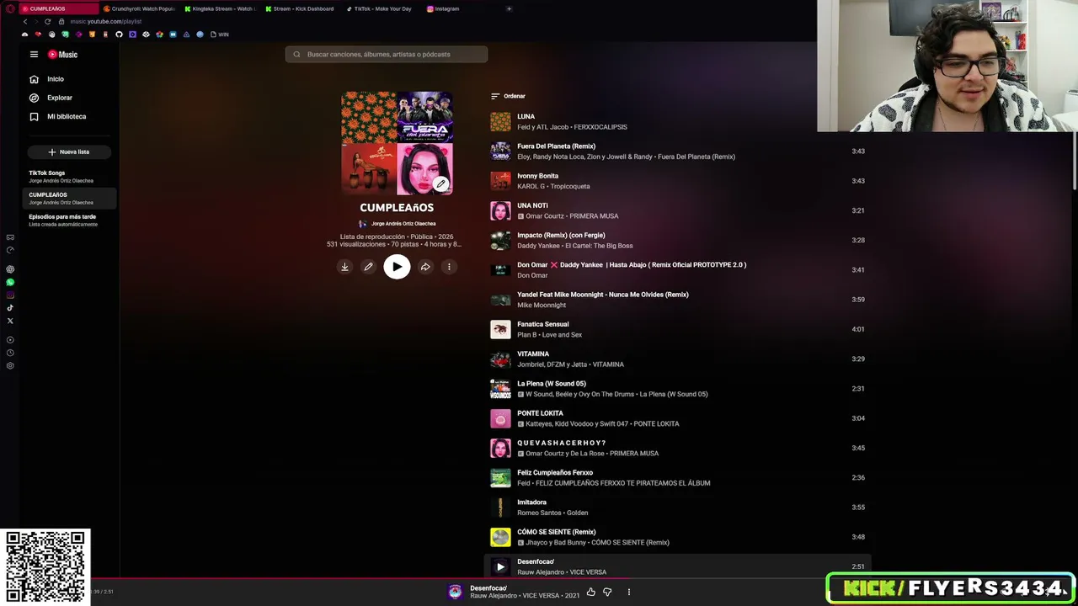Go back with the browser back arrow
The image size is (1078, 606).
click(25, 21)
